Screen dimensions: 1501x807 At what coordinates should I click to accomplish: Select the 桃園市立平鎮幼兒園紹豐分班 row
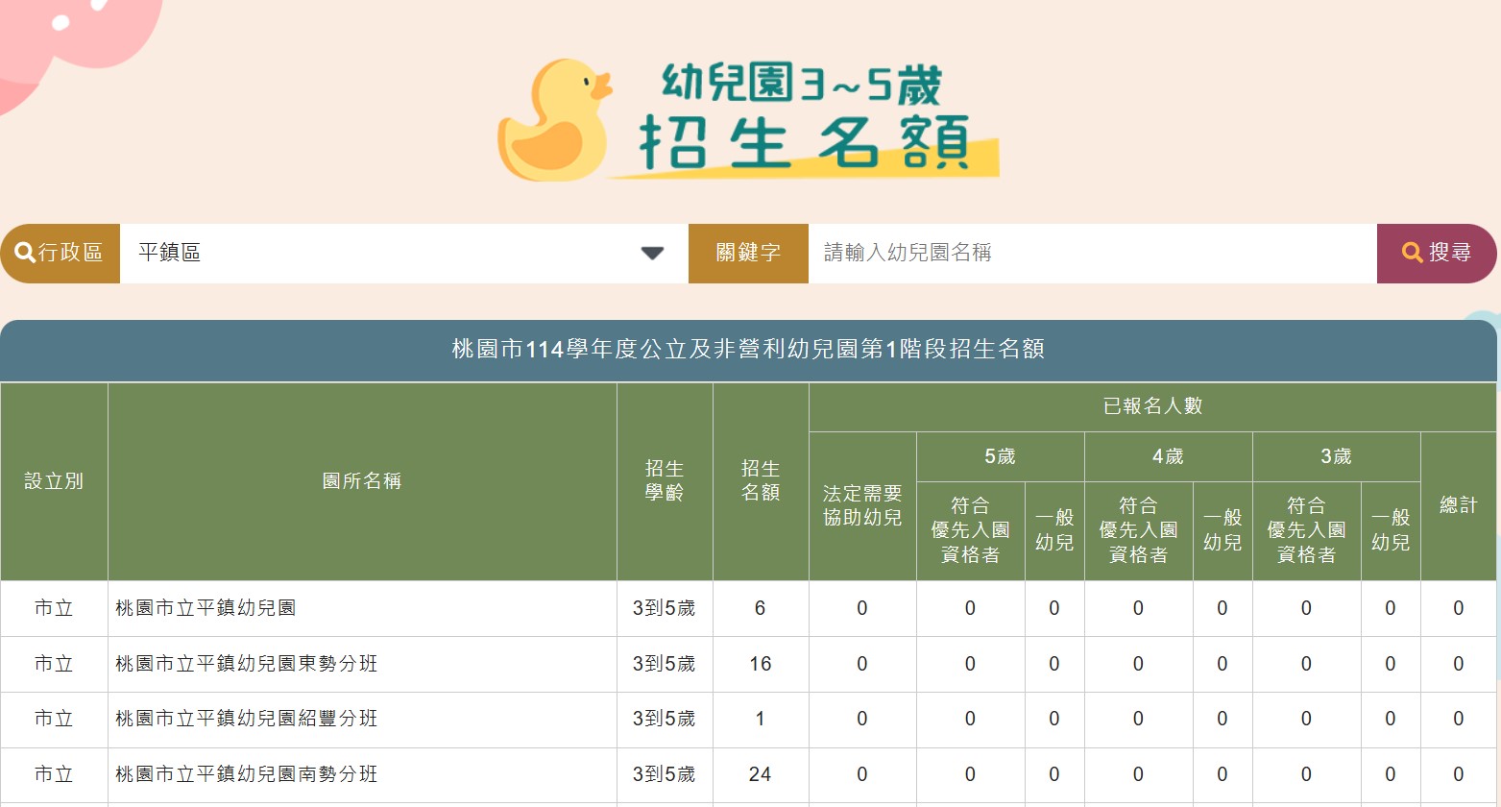(362, 720)
